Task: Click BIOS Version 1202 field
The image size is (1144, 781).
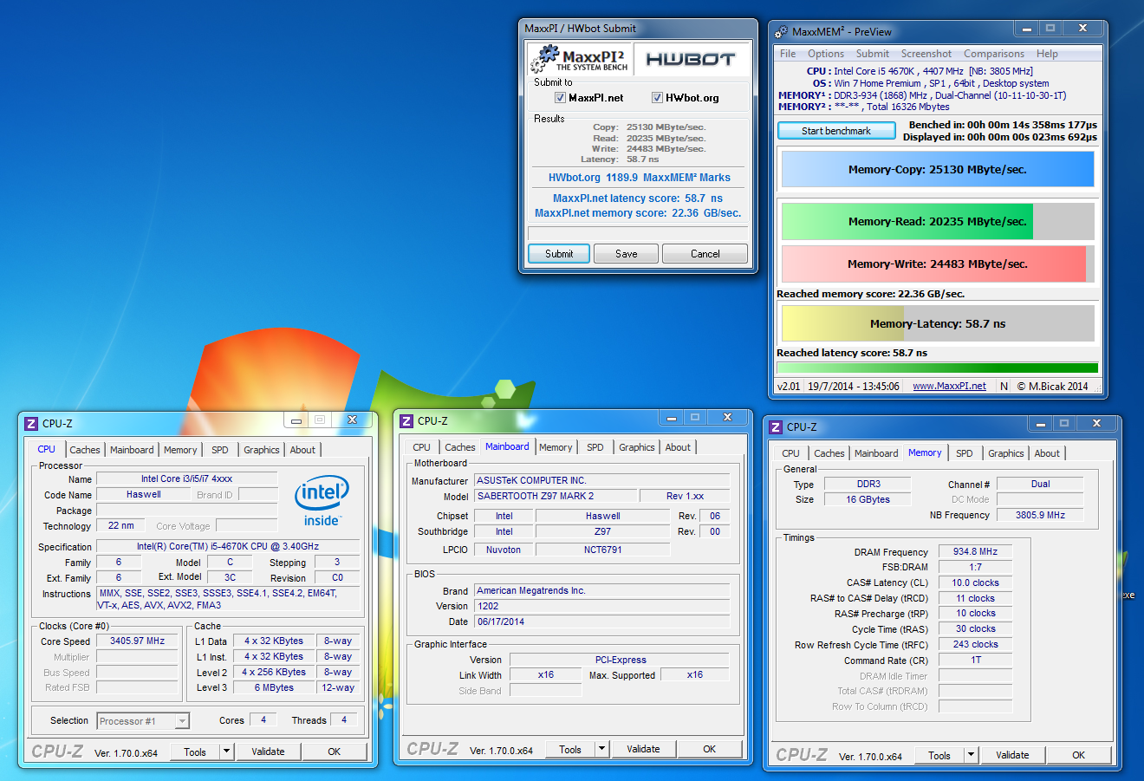Action: pyautogui.click(x=601, y=606)
